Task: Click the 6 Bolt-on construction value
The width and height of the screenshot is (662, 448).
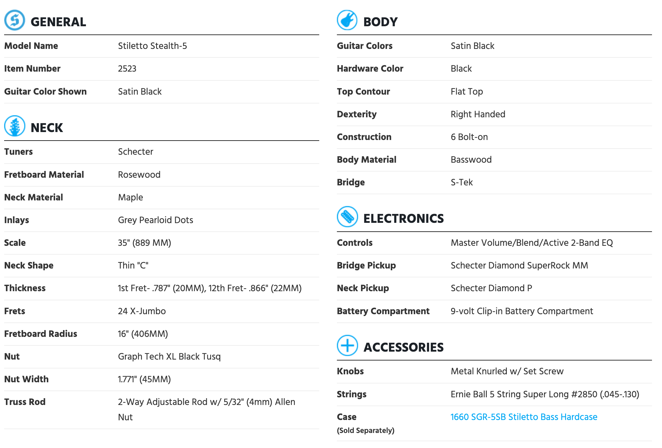Action: 469,137
